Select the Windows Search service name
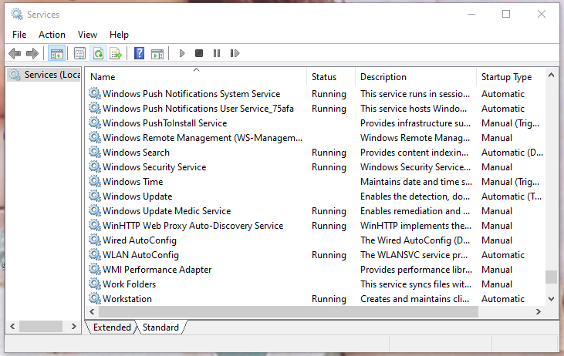The height and width of the screenshot is (356, 564). 136,153
